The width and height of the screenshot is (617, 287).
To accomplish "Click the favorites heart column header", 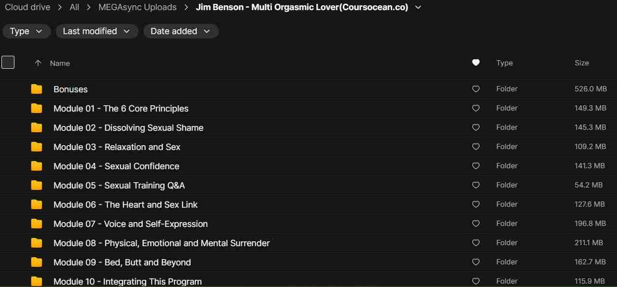I will (x=476, y=62).
